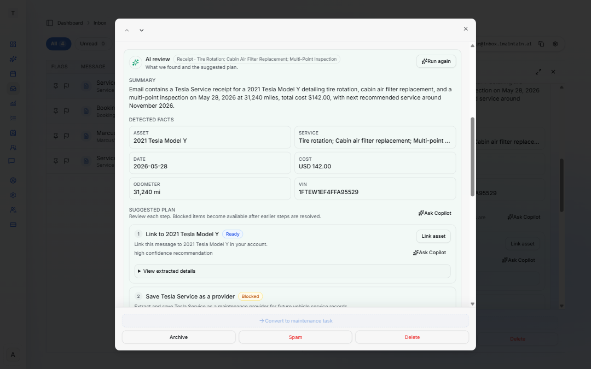Delete the message from the modal
The width and height of the screenshot is (591, 369).
(412, 337)
